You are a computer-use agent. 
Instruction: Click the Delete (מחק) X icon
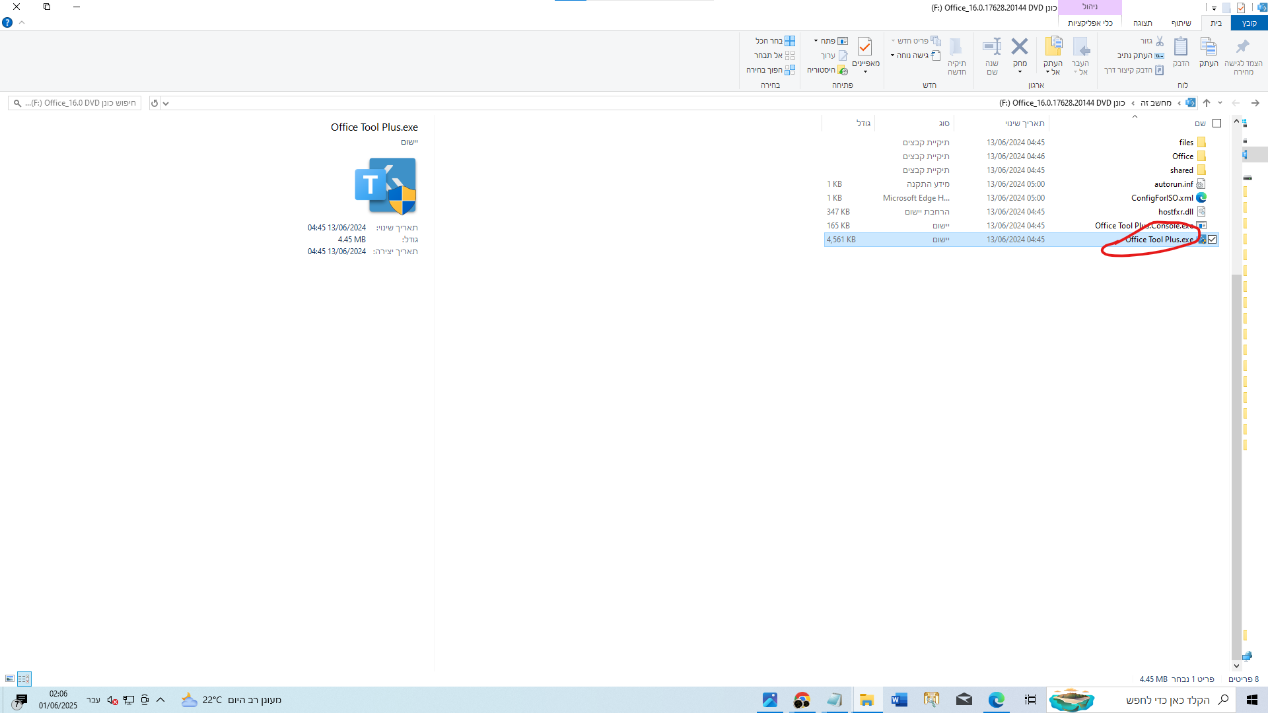(1020, 46)
